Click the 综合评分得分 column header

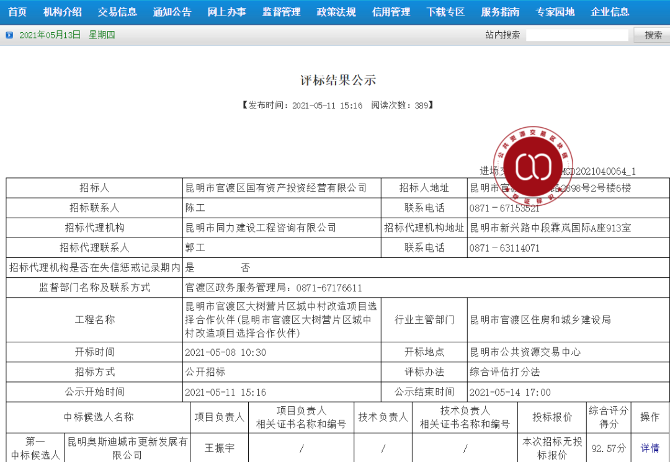609,417
